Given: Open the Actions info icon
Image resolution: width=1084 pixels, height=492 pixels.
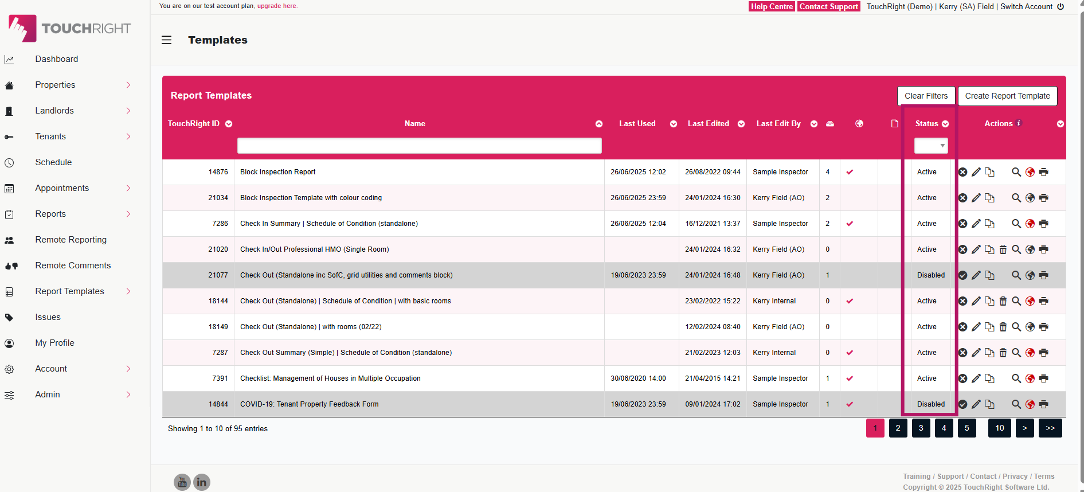Looking at the screenshot, I should tap(1019, 123).
